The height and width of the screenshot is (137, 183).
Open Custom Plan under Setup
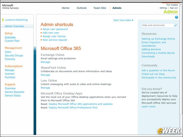point(12,41)
